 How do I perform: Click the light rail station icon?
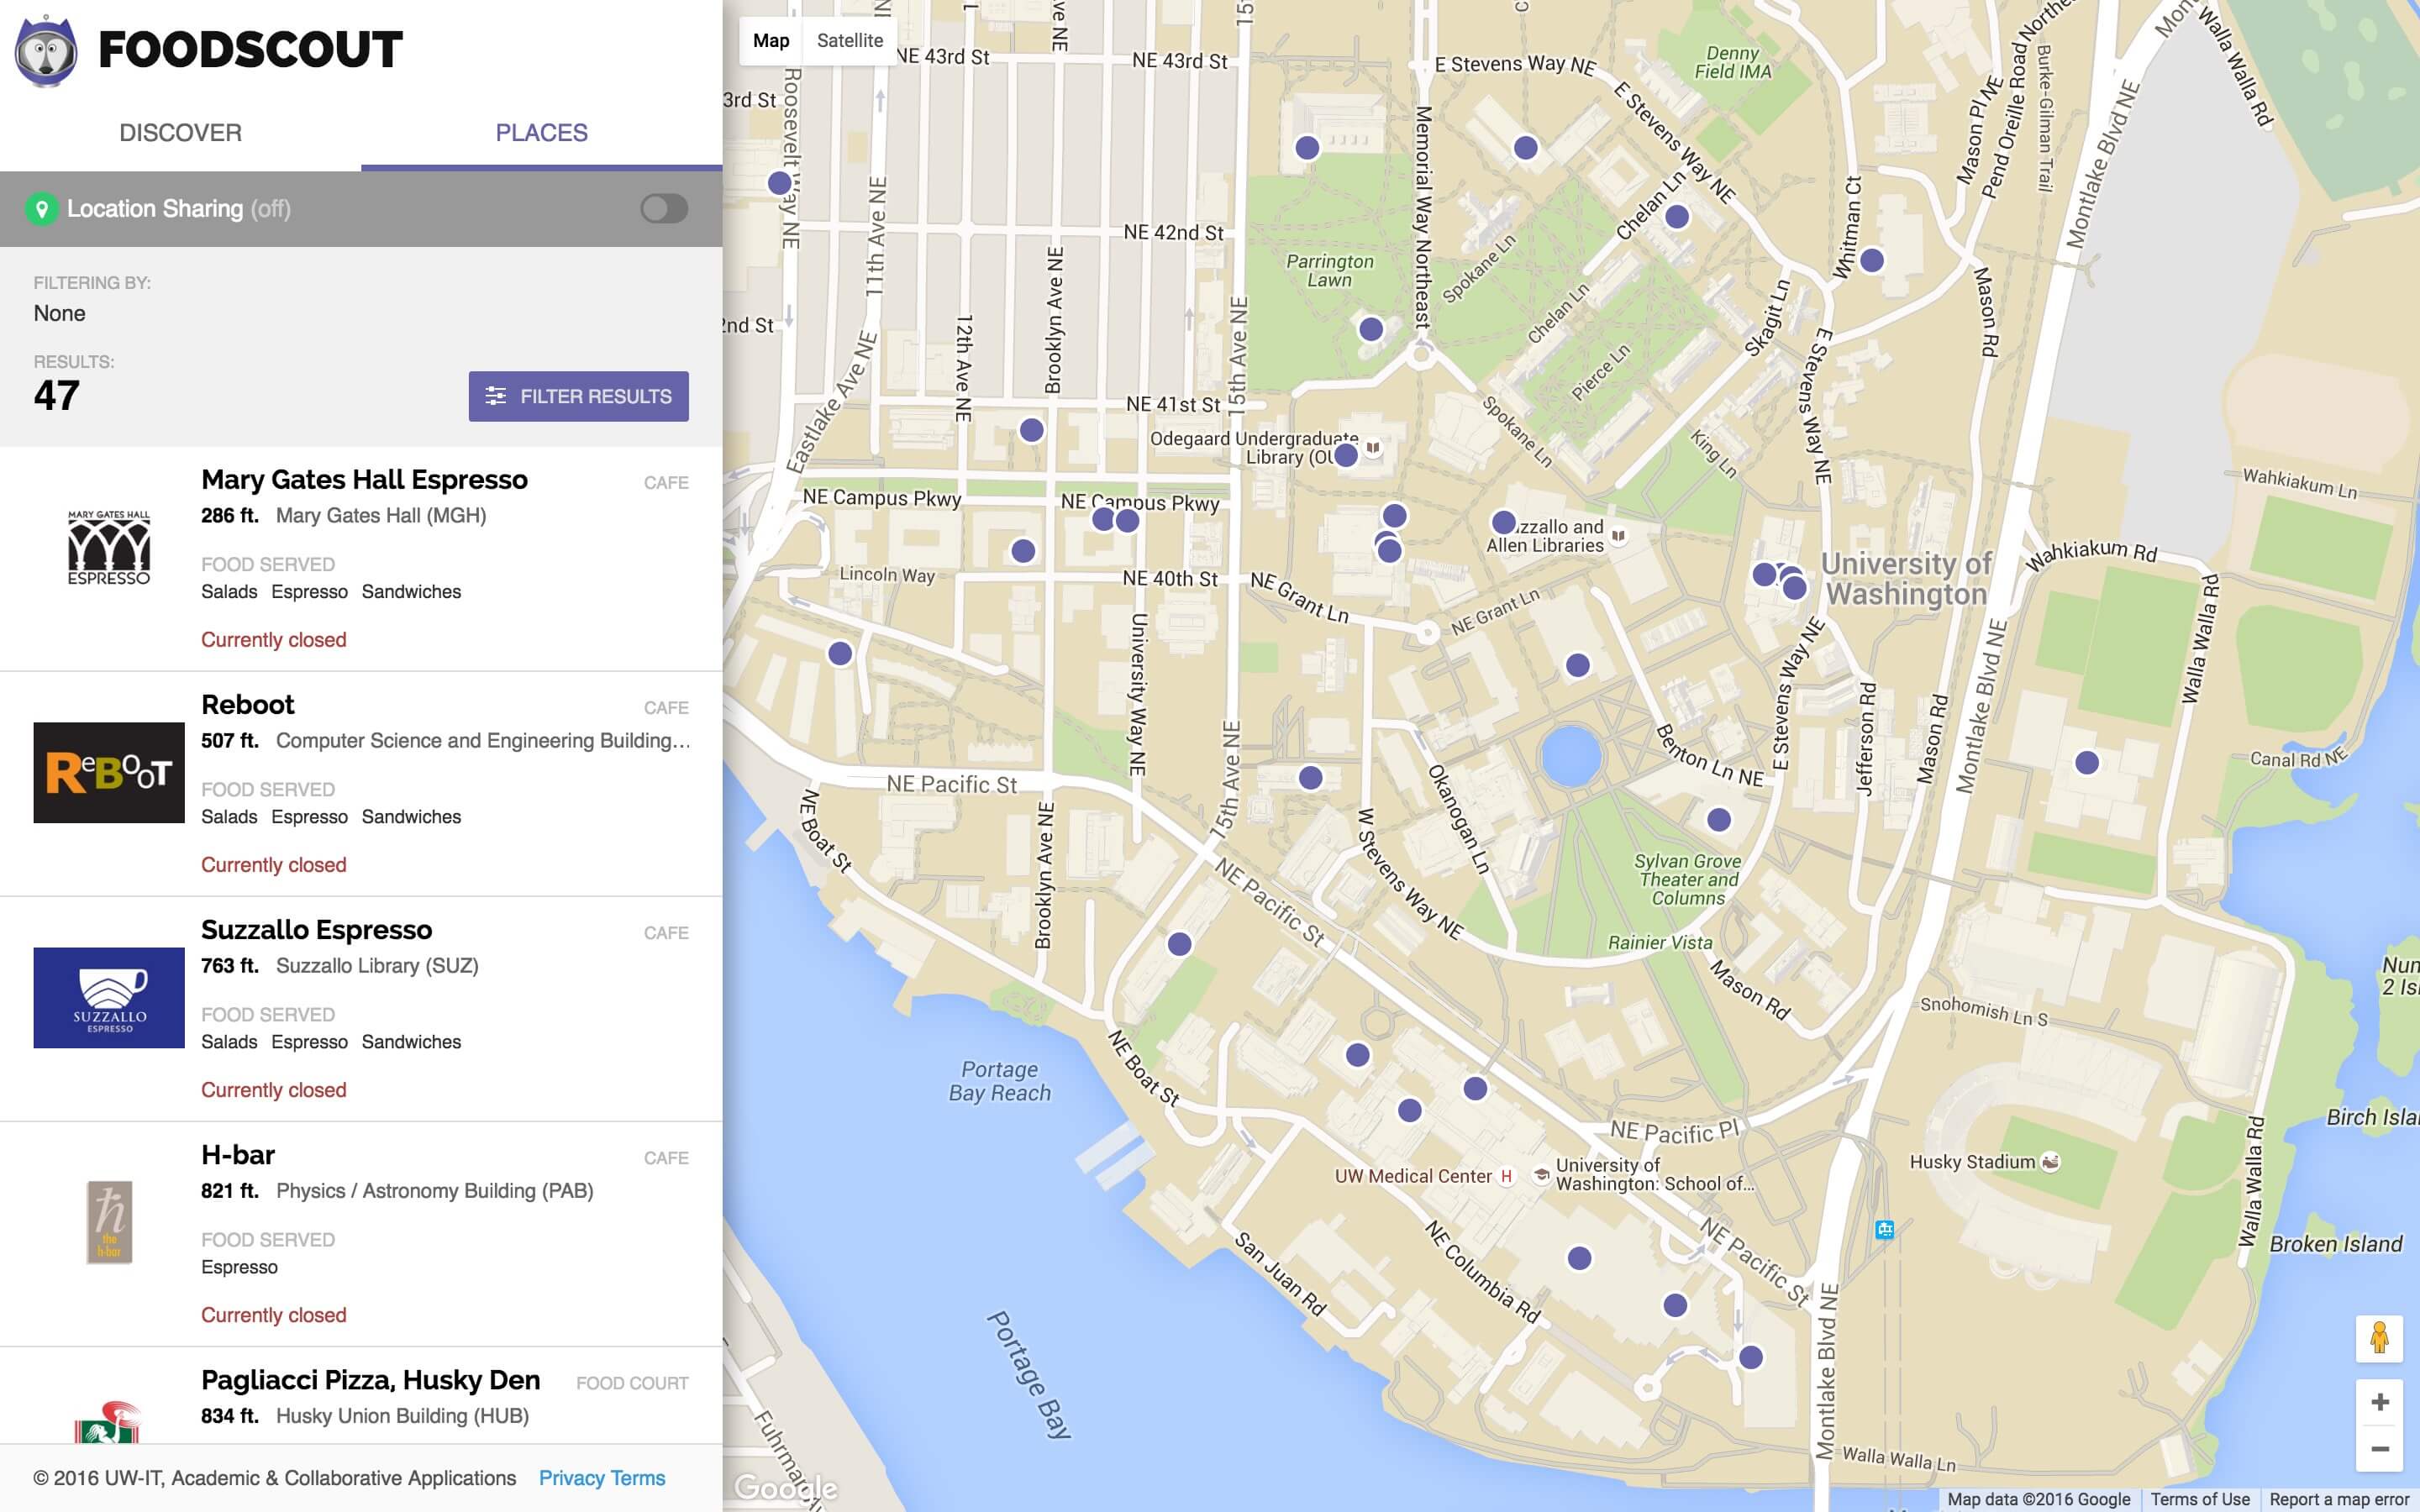(1885, 1230)
